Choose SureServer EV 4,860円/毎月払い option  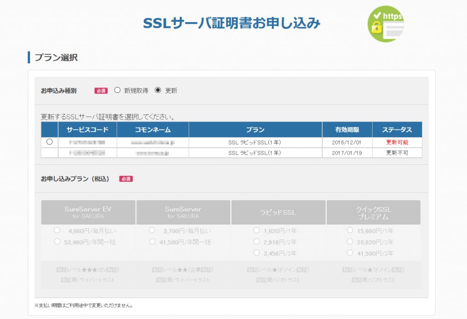57,230
